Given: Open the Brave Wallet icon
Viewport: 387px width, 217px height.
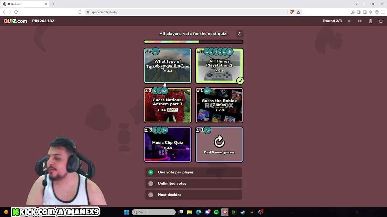Looking at the screenshot, I should point(365,12).
